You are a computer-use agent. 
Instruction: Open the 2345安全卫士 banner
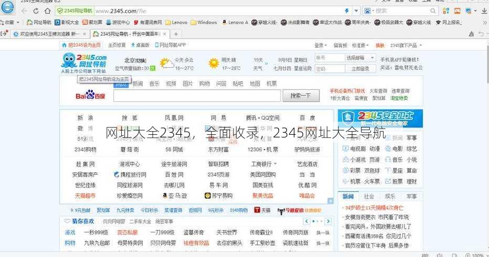(380, 119)
